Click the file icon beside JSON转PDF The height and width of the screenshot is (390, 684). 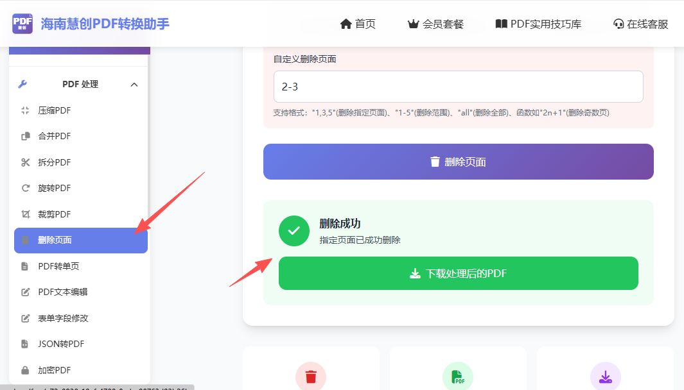tap(25, 344)
